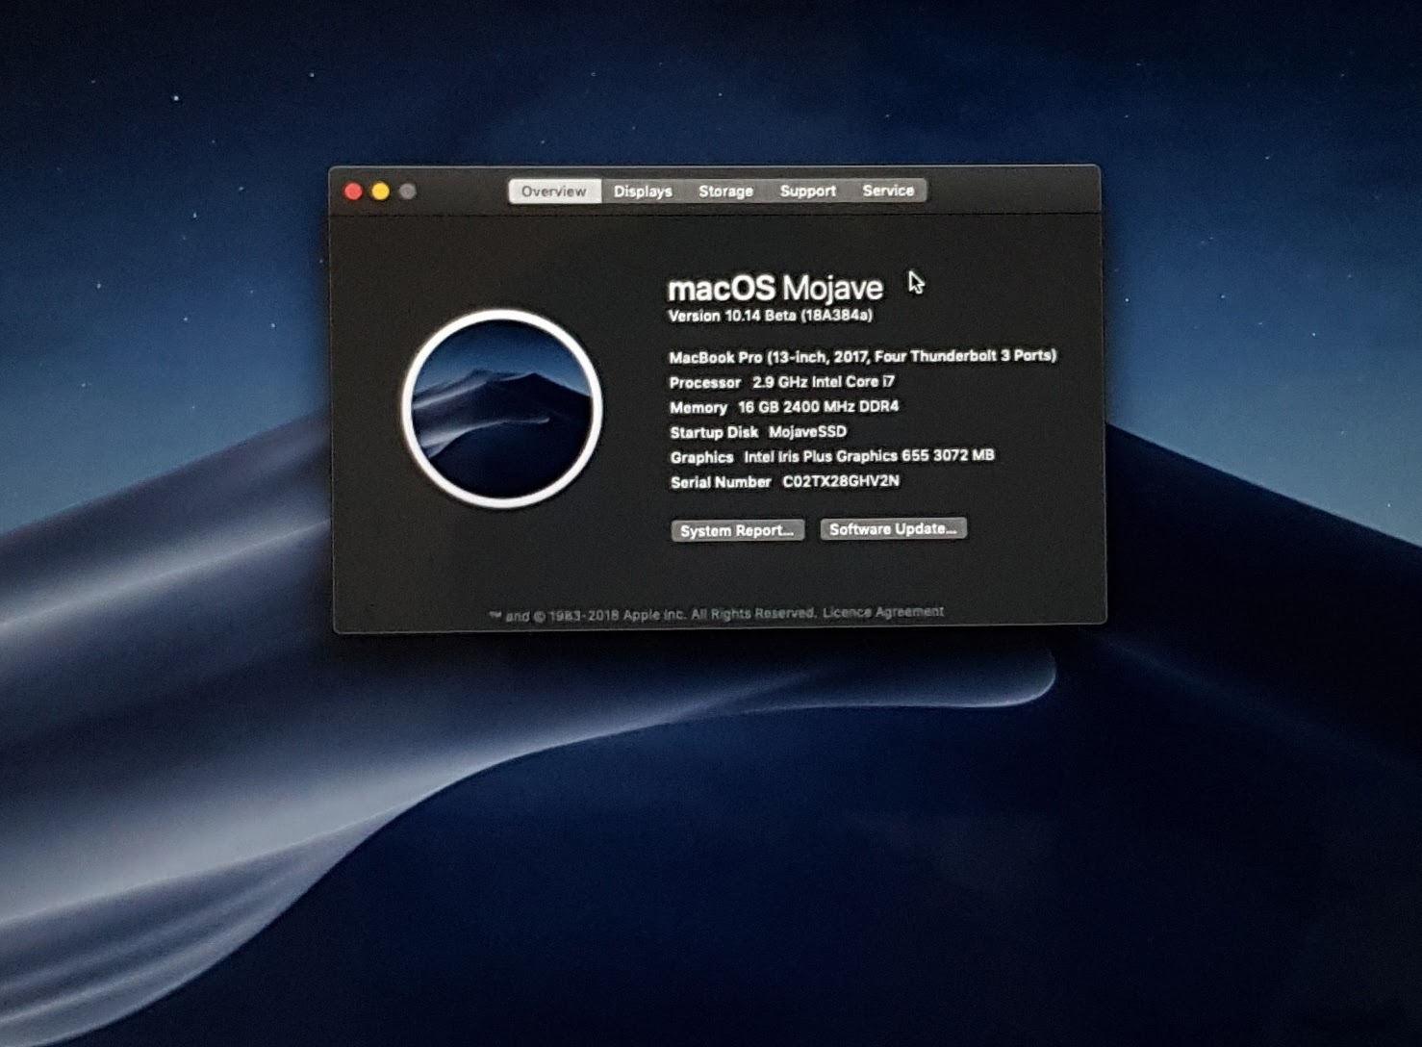Launch Software Update
The image size is (1422, 1047).
pos(893,528)
